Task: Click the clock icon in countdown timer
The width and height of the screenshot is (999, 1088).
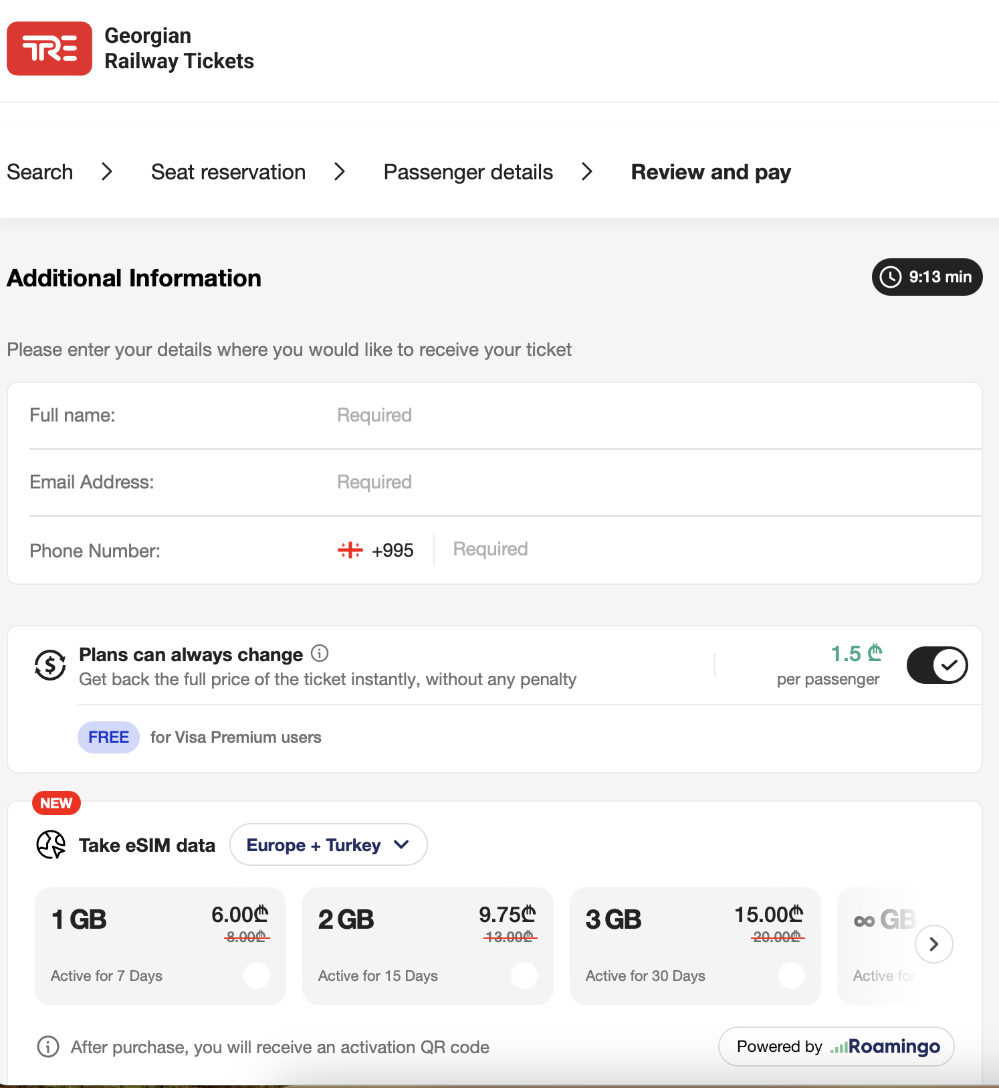Action: [x=891, y=277]
